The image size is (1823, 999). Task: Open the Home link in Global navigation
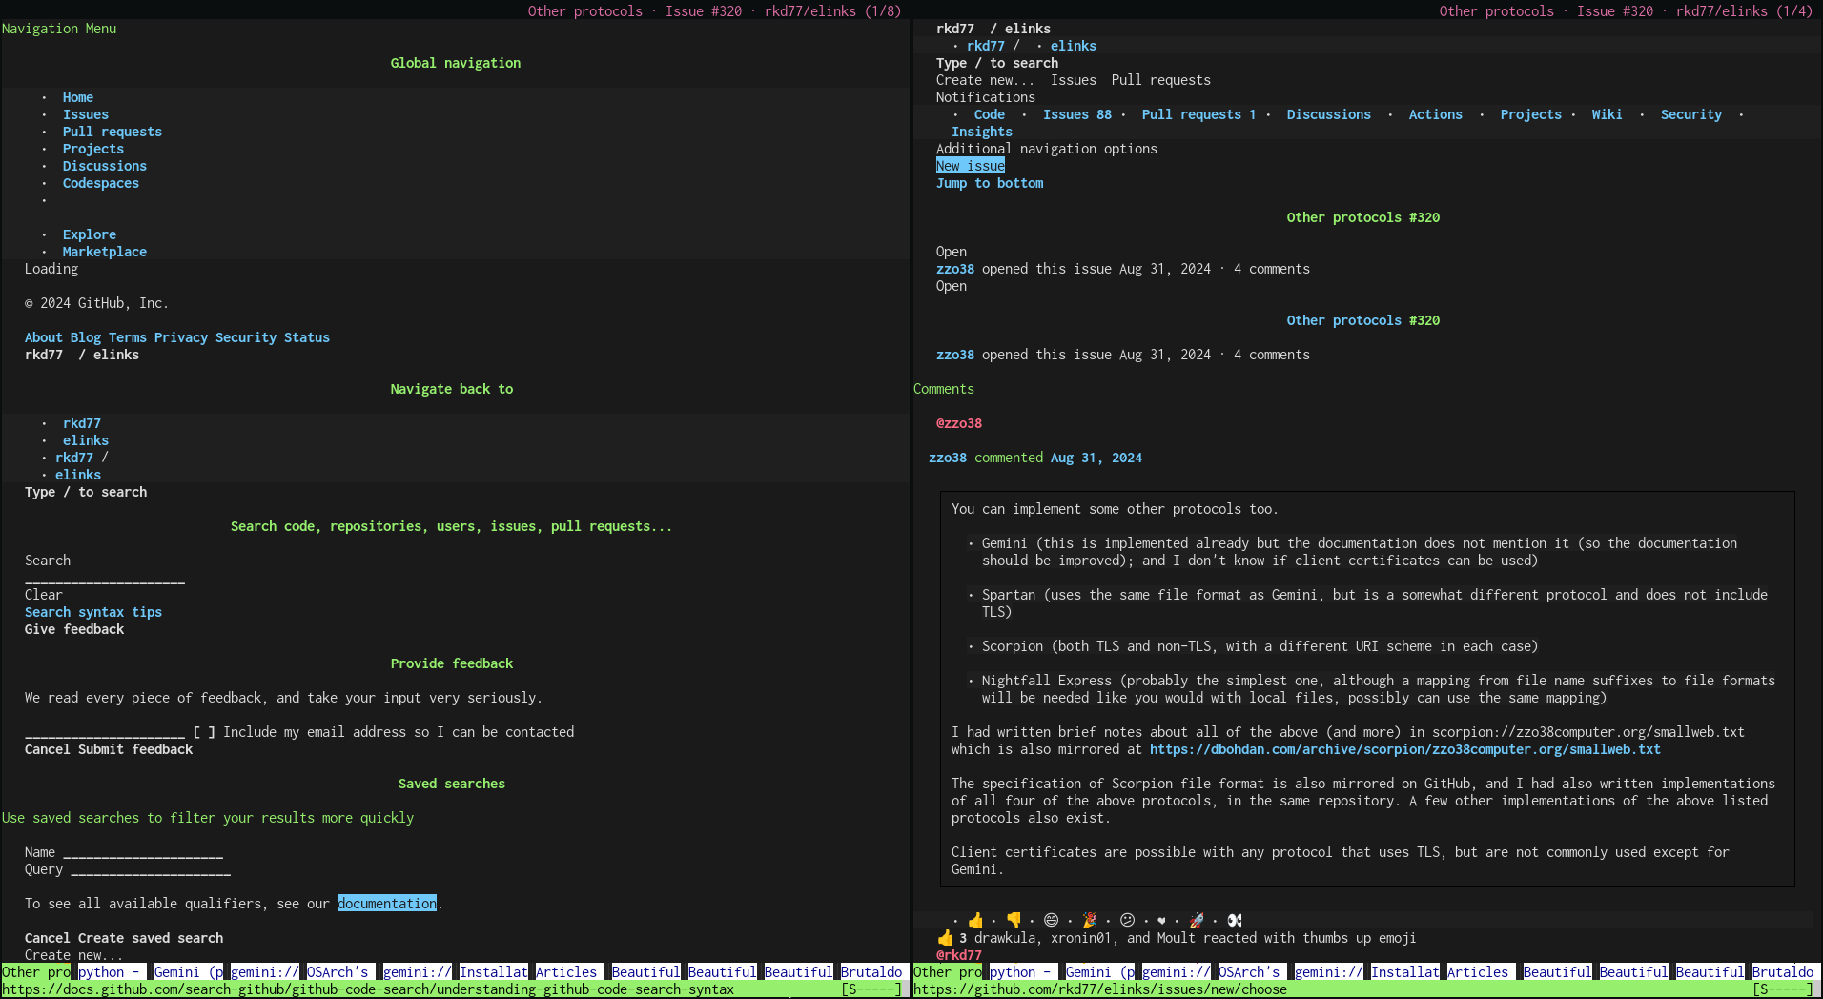78,97
